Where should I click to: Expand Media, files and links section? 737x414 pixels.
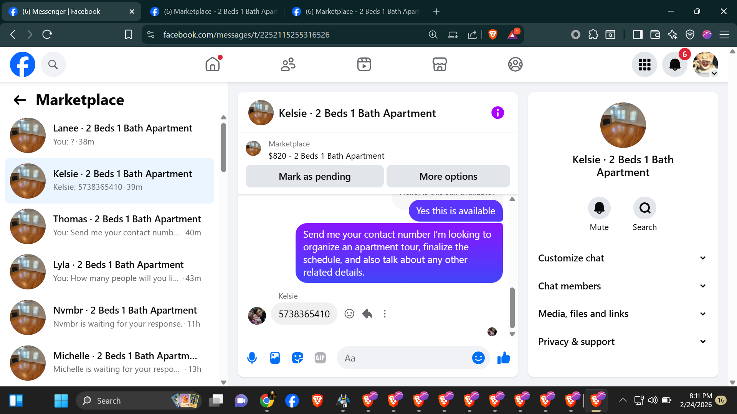(623, 314)
